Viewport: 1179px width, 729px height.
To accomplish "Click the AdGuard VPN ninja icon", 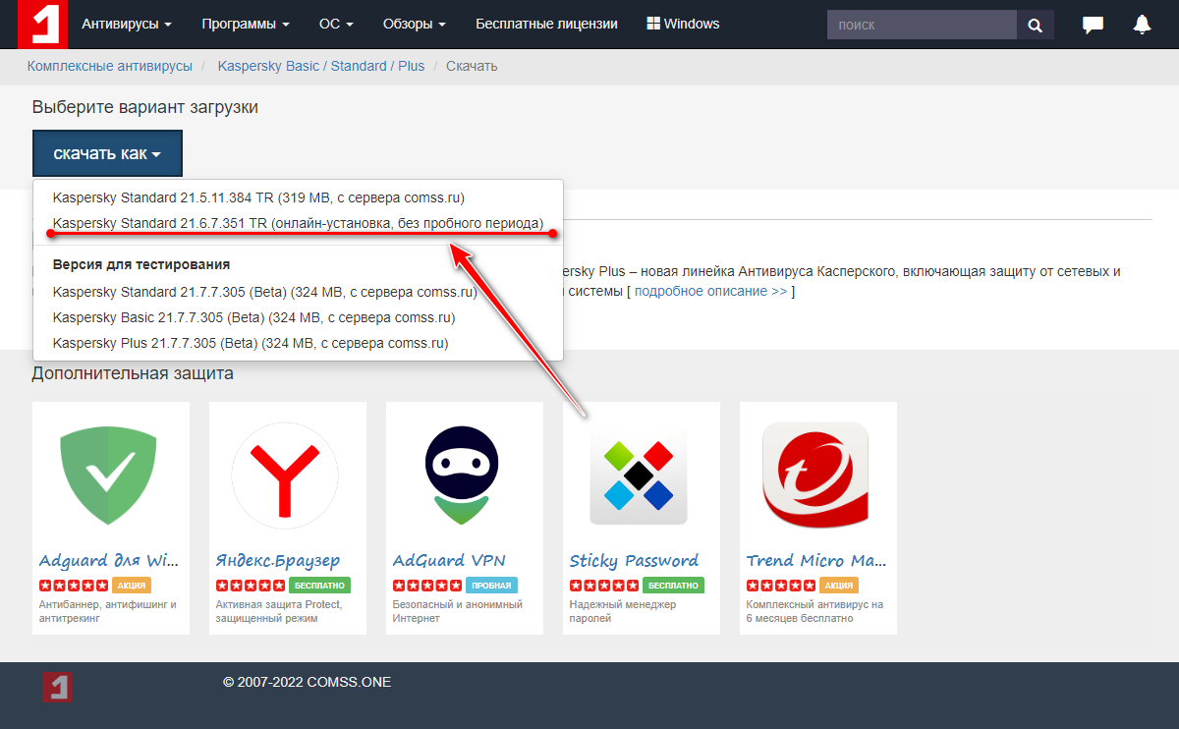I will point(462,475).
